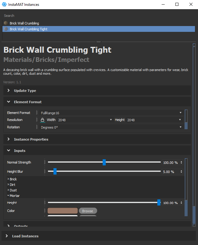
Task: Select Brick Wall Crumbling in the list
Action: click(98, 23)
